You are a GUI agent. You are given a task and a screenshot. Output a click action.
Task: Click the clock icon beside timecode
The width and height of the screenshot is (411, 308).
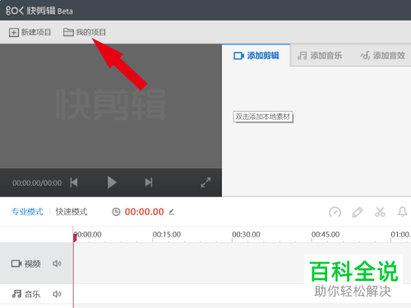click(x=116, y=212)
